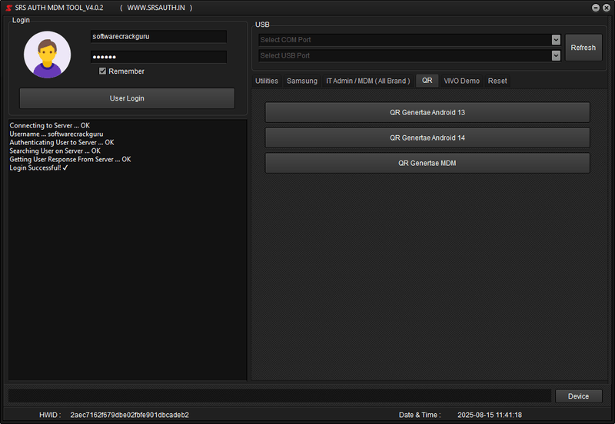
Task: Minimize the SRS Auth MDM Tool window
Action: [595, 7]
